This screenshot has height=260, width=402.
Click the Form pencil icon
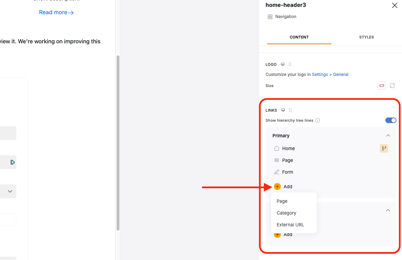[x=277, y=172]
